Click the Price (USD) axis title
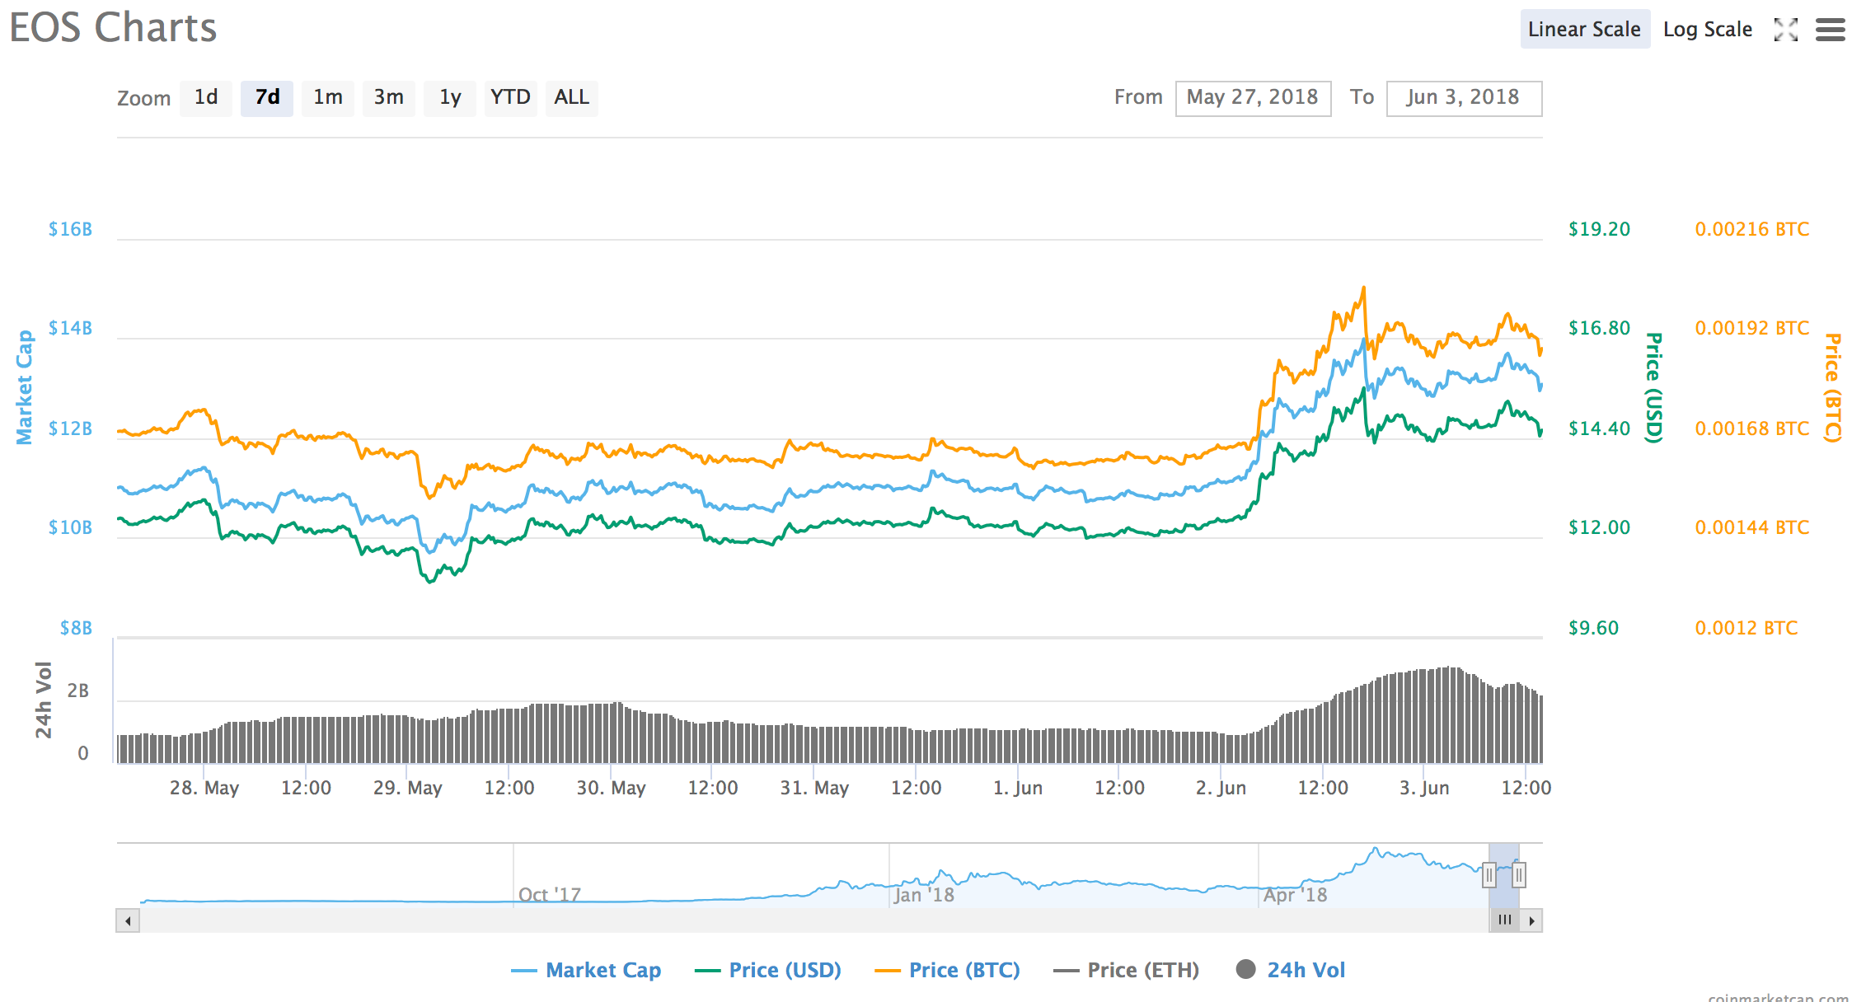This screenshot has height=1002, width=1866. pyautogui.click(x=1653, y=387)
